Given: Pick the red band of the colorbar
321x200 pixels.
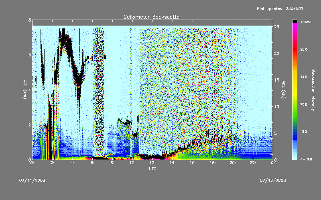Looking at the screenshot, I should coord(295,49).
